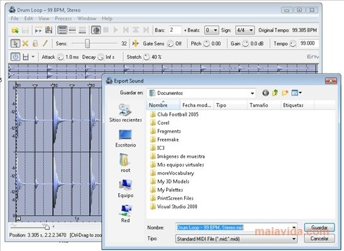Click the Nombre filename input field
This screenshot has width=344, height=251.
(236, 228)
